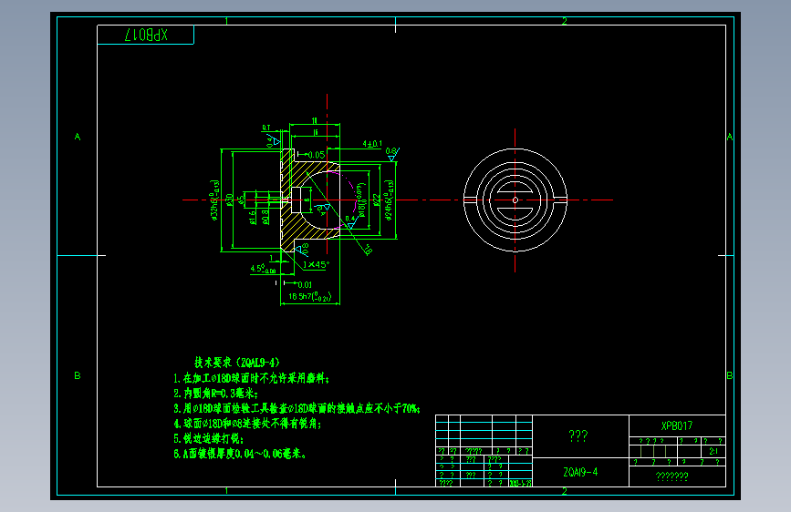Screen dimensions: 791x512
Task: Select the 4±0.1 dimension text
Action: (372, 144)
